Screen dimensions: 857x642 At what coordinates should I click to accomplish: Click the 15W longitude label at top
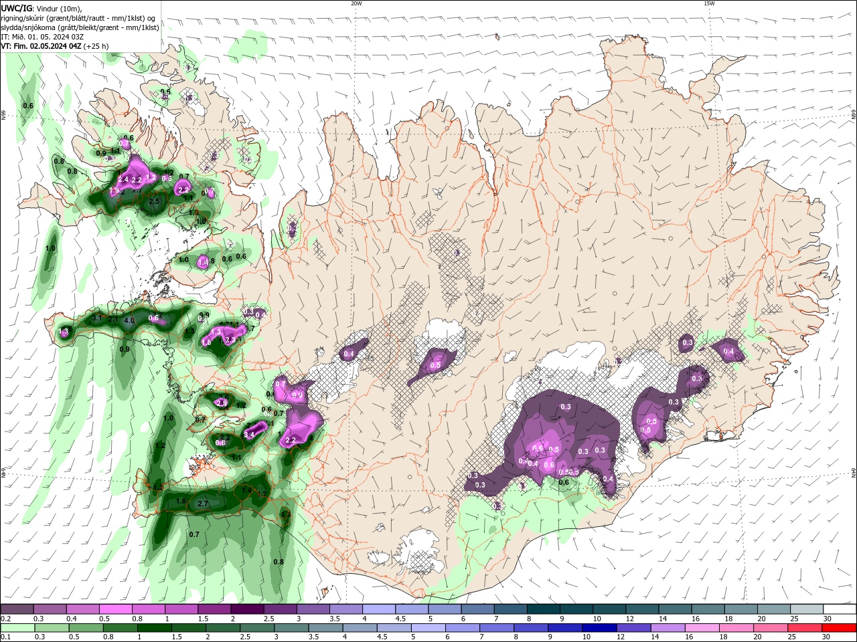[709, 3]
